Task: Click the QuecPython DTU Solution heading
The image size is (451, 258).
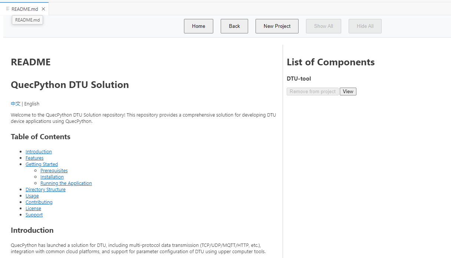Action: (x=70, y=85)
